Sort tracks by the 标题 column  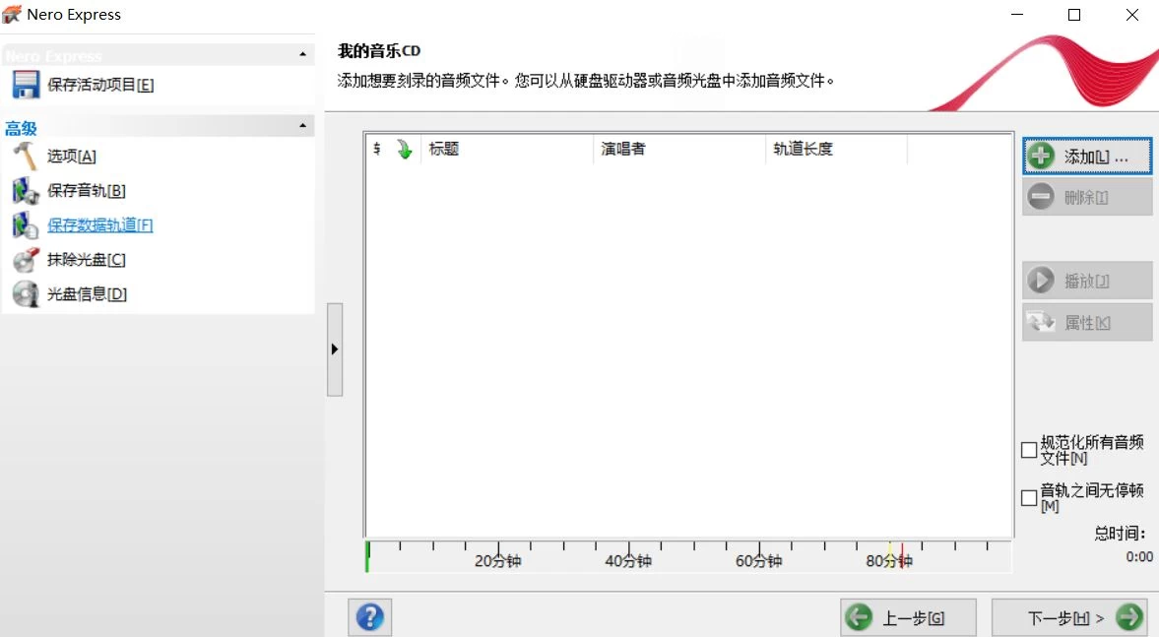pos(443,150)
